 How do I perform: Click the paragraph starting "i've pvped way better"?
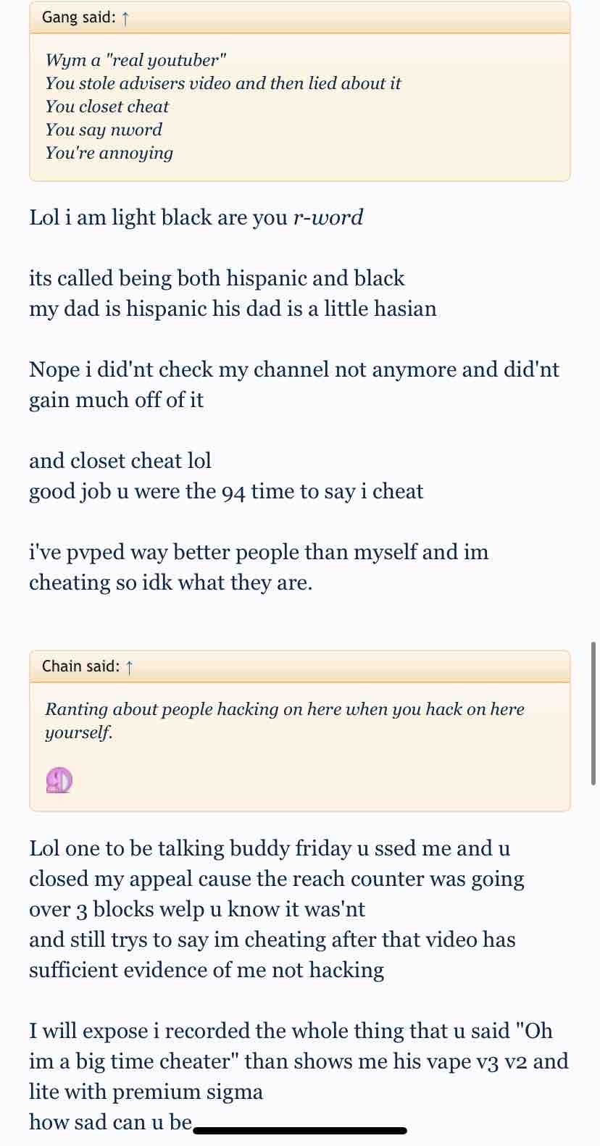tap(259, 567)
